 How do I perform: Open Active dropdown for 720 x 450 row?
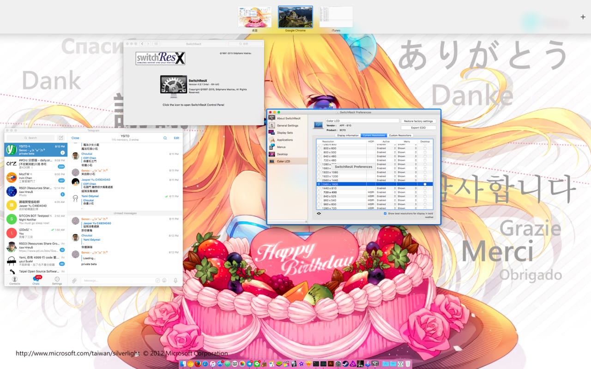click(386, 192)
